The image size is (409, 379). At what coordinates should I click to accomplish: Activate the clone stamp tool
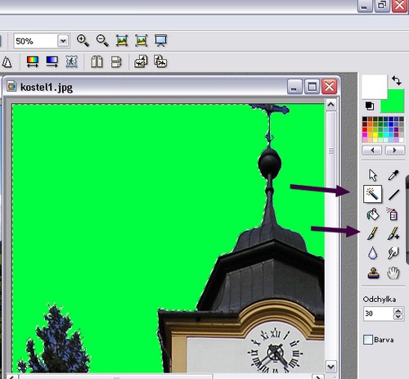(373, 273)
